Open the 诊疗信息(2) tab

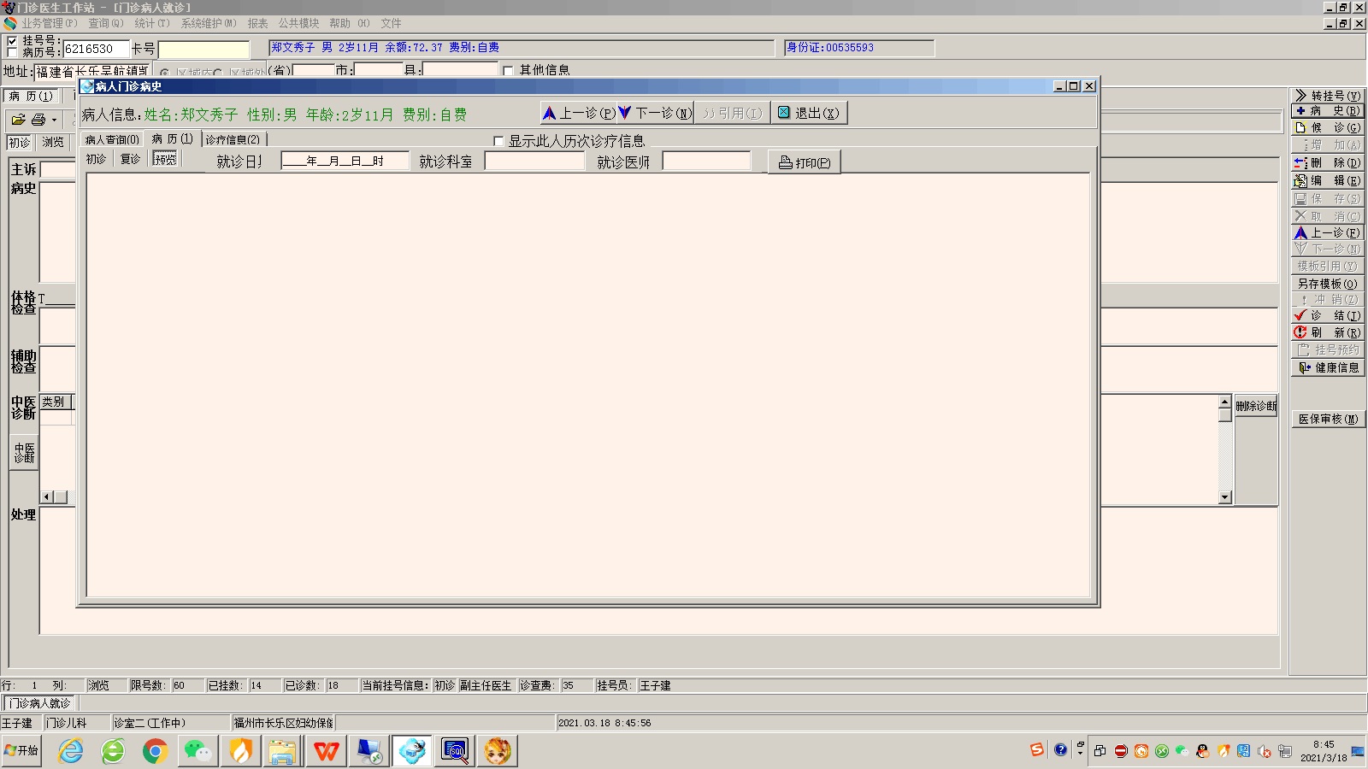(x=233, y=139)
